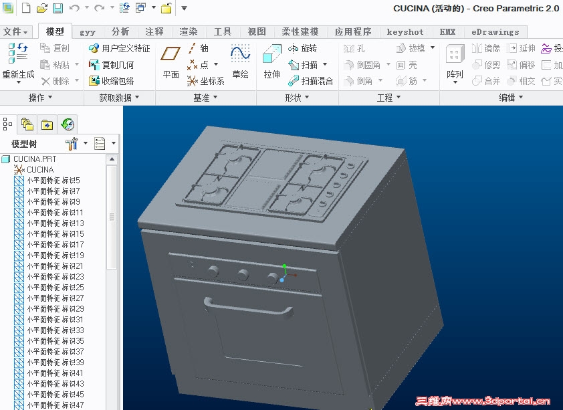563x410 pixels.
Task: Open the history navigator tab icon
Action: 68,124
